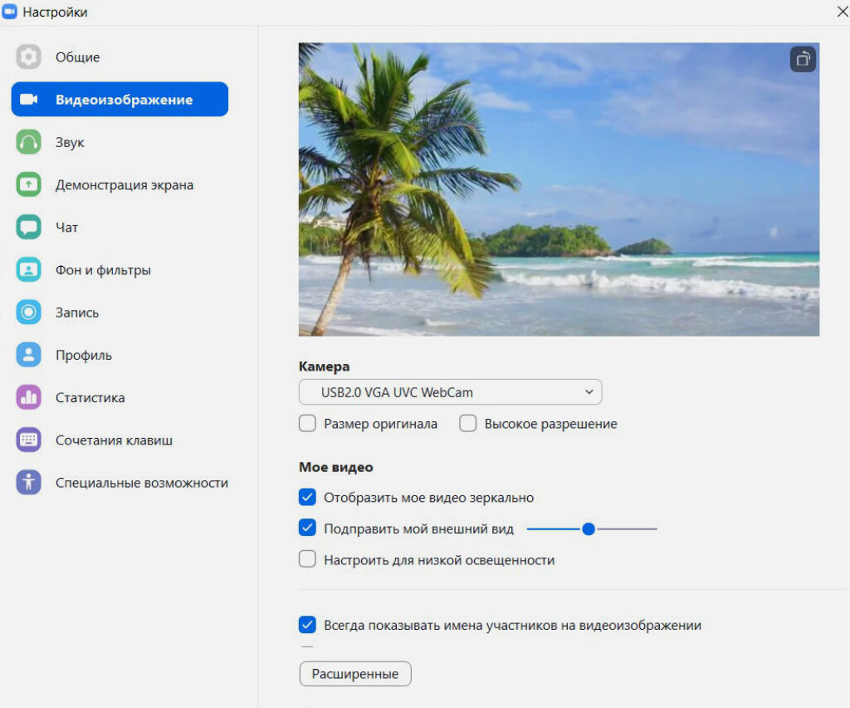
Task: Click the appearance touch-up slider handle
Action: point(589,529)
